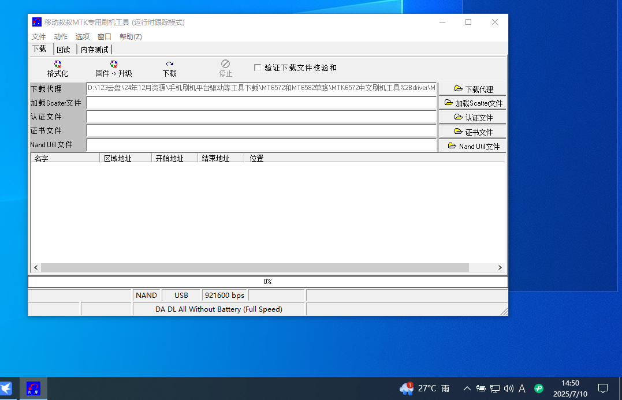This screenshot has width=622, height=400.
Task: Focus the 认证文件 path field
Action: 262,117
